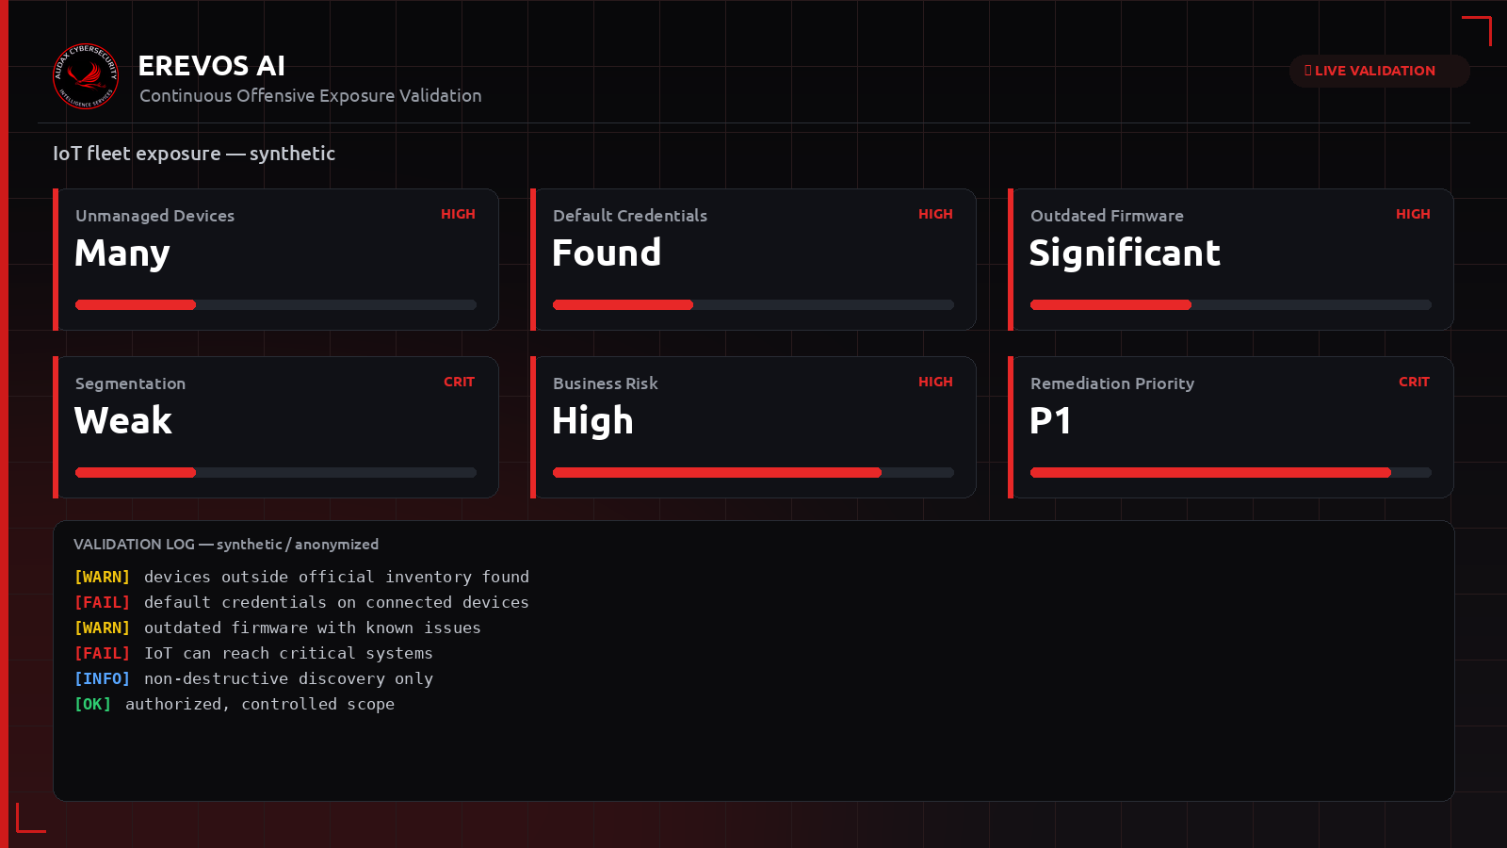The image size is (1507, 848).
Task: Click log line 'default credentials on connected devices'
Action: coord(336,602)
